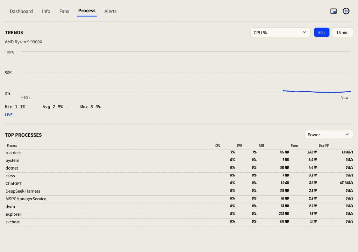Open the Info tab
This screenshot has height=252, width=358.
coord(46,11)
